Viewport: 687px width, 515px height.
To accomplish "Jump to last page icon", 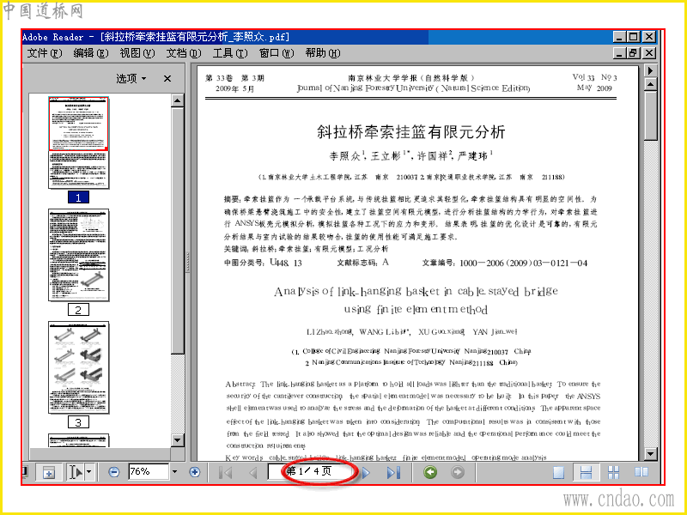I will (393, 473).
